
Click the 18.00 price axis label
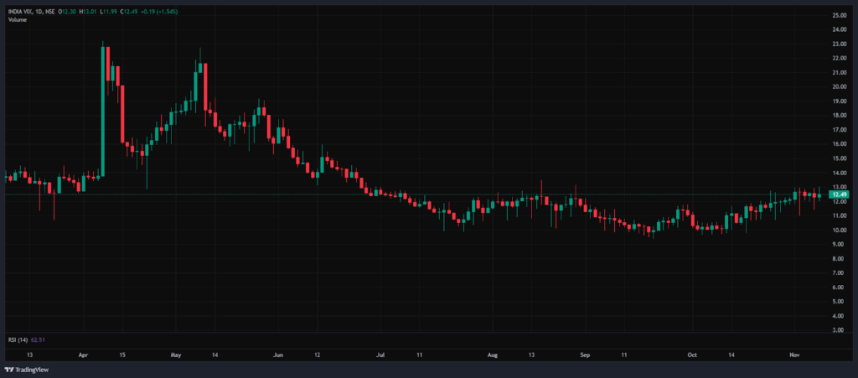839,116
